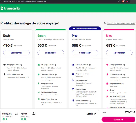Click the share icon in the address bar
The height and width of the screenshot is (123, 136).
pos(119,1)
